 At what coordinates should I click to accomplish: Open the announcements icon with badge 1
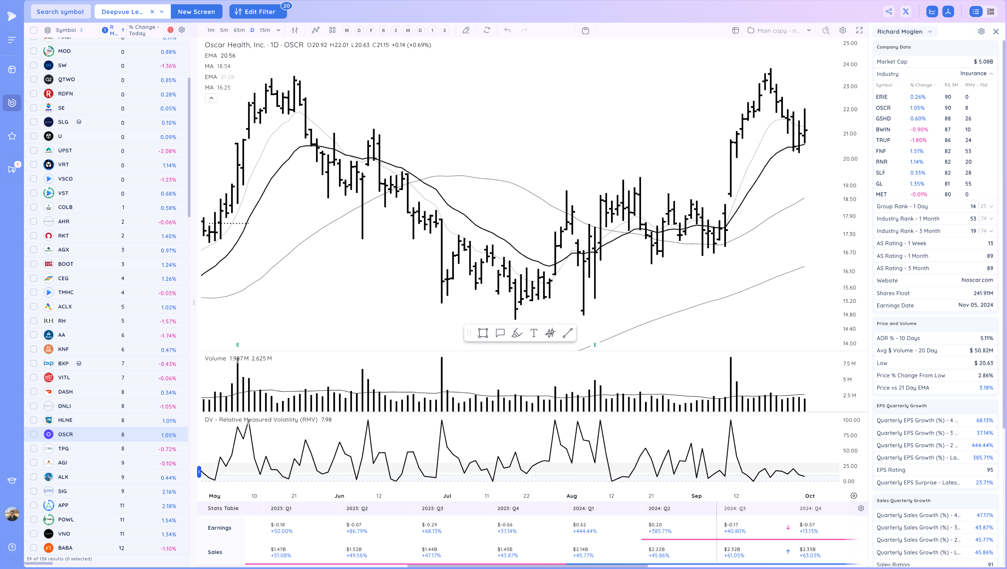click(x=12, y=169)
